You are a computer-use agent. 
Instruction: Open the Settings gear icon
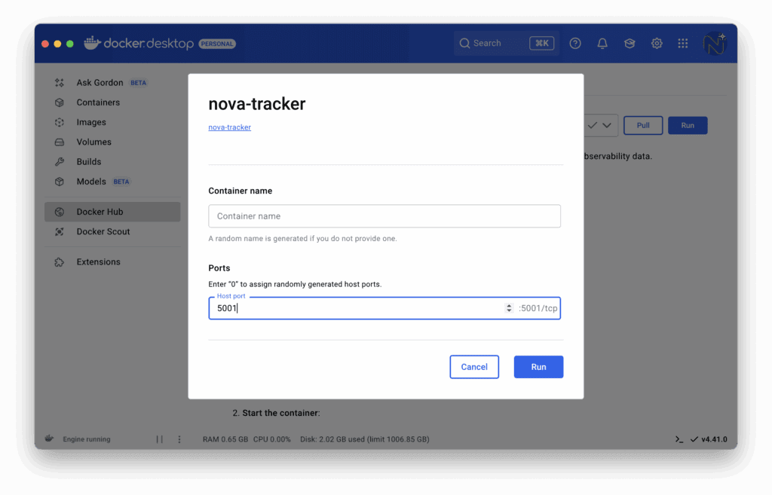coord(657,43)
